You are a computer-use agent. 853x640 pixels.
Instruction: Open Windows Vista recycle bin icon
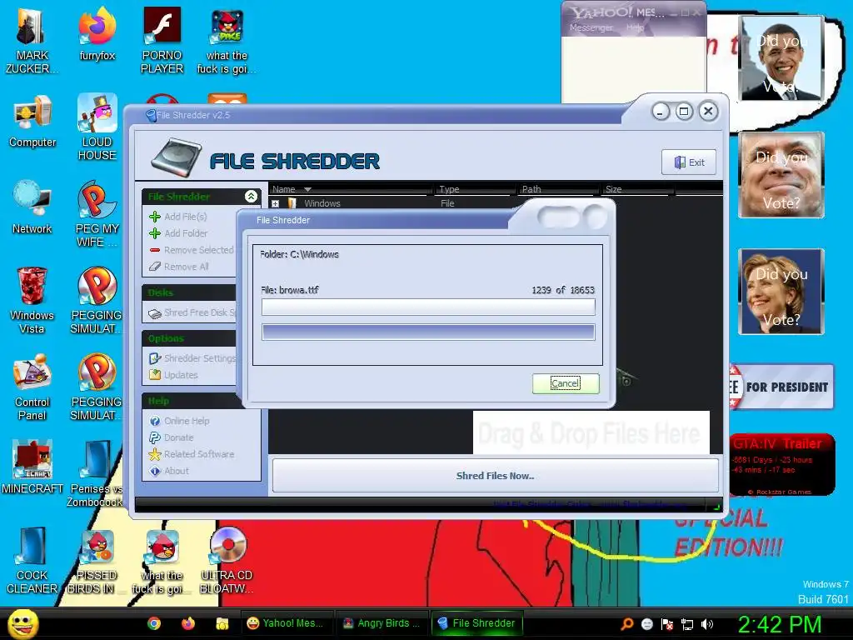coord(32,300)
